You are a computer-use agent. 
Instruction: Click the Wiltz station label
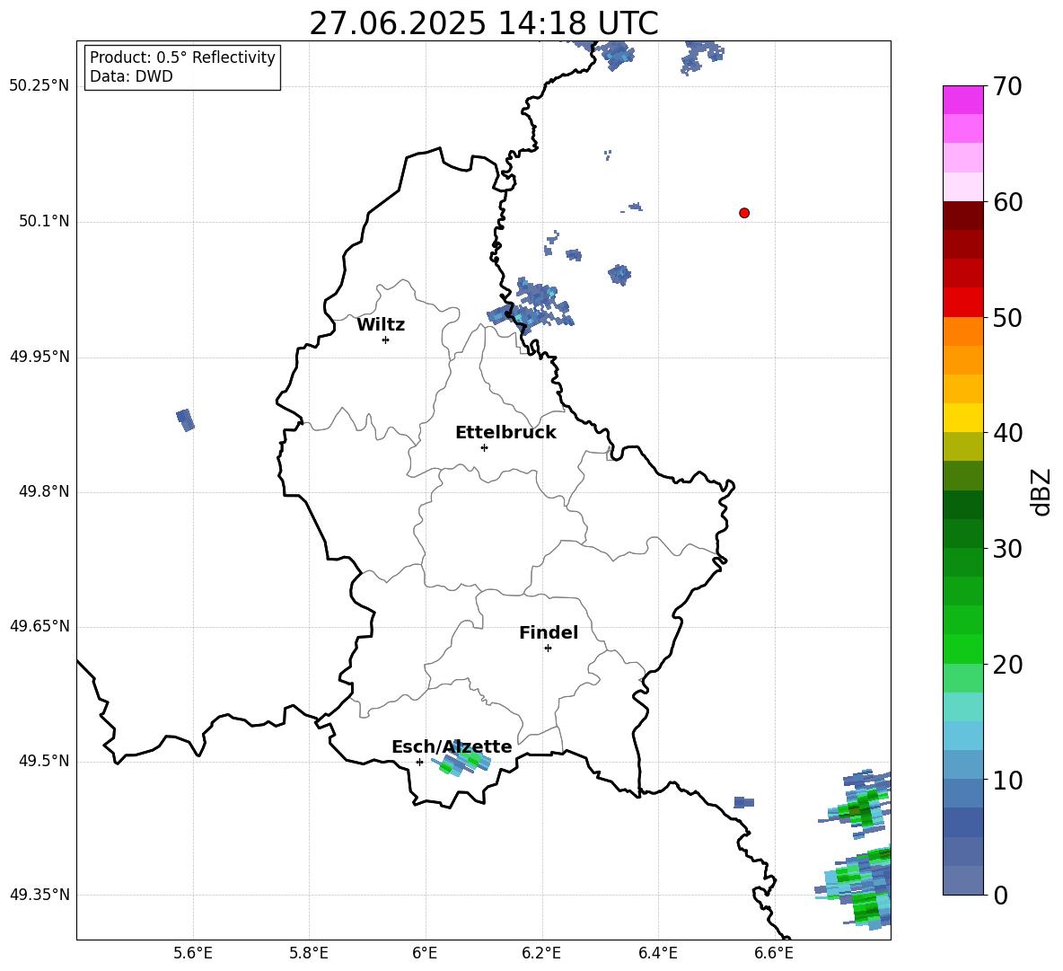[x=381, y=325]
